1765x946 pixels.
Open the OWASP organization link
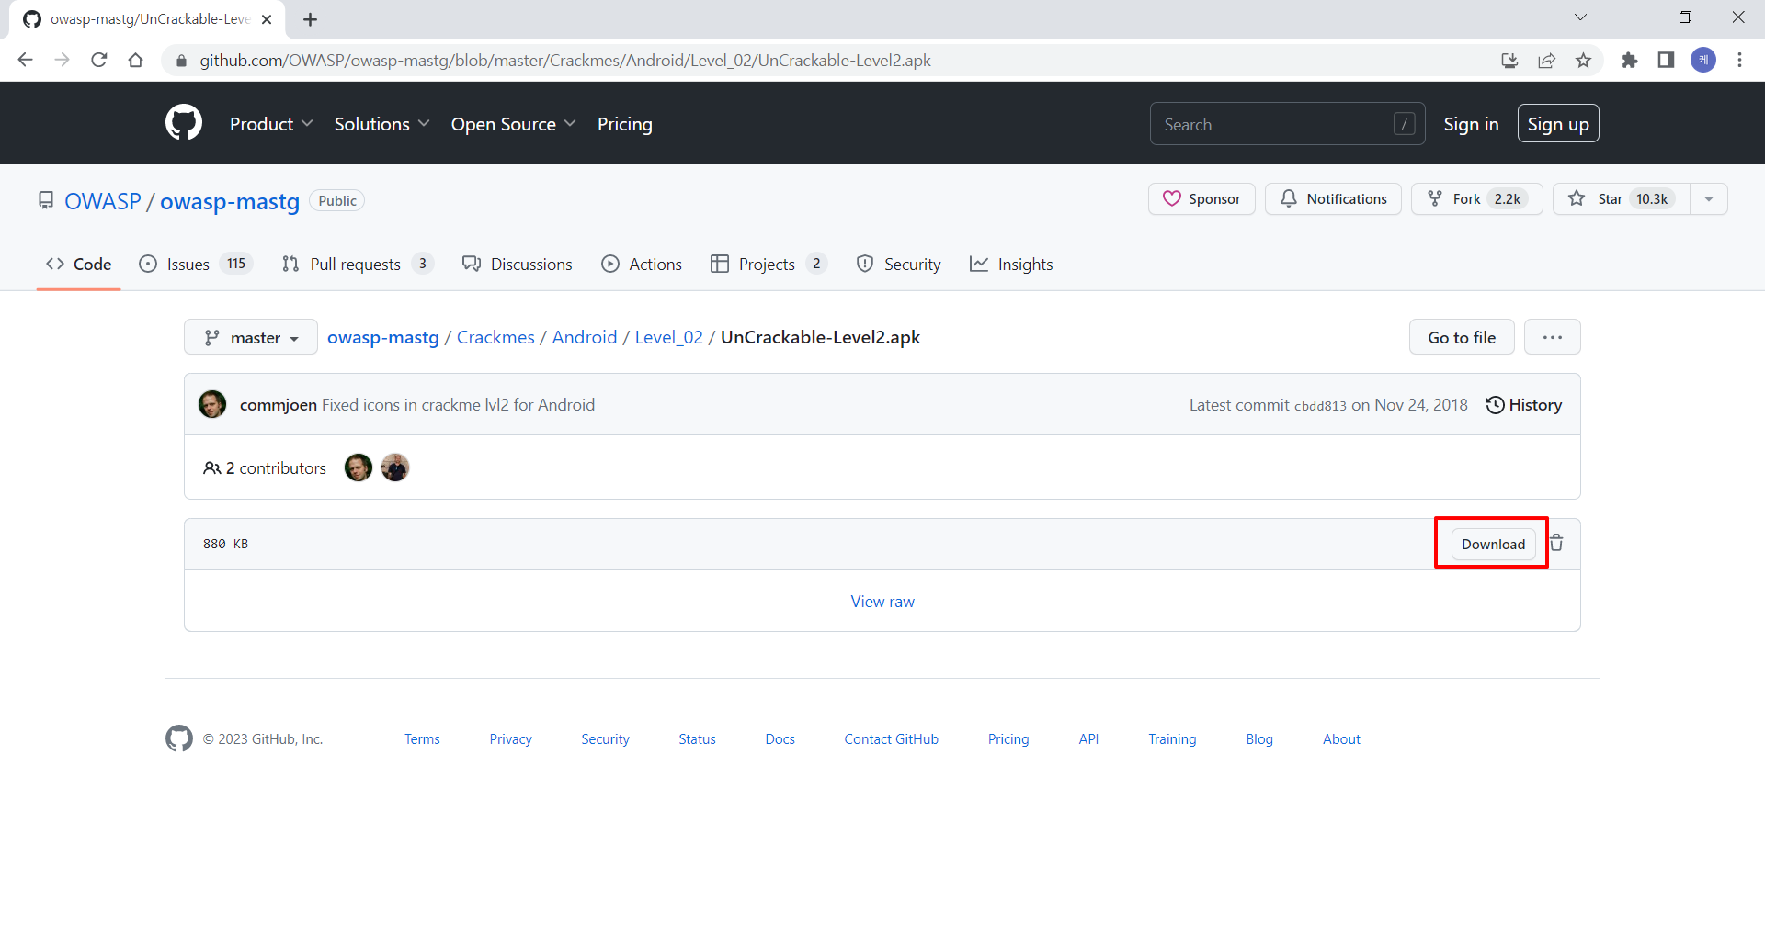(x=103, y=201)
